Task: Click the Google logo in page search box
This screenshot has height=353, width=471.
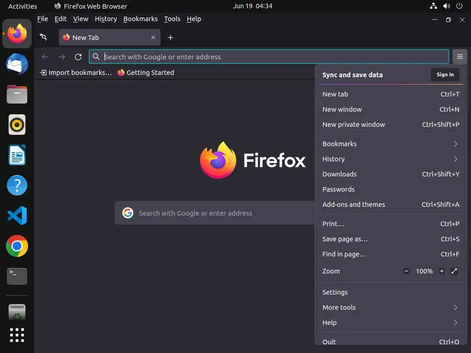Action: pyautogui.click(x=128, y=213)
